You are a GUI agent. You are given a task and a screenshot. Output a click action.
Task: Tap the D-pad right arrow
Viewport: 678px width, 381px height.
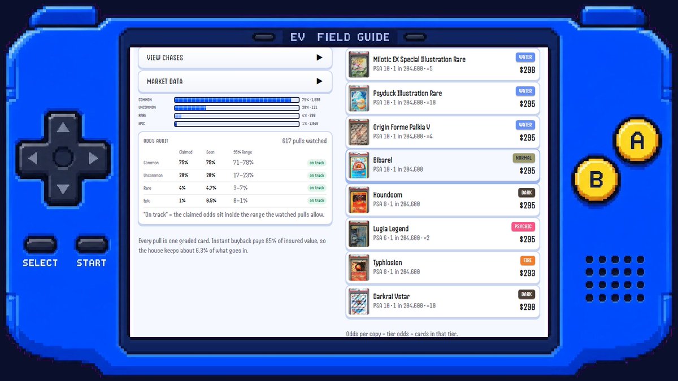tap(93, 159)
